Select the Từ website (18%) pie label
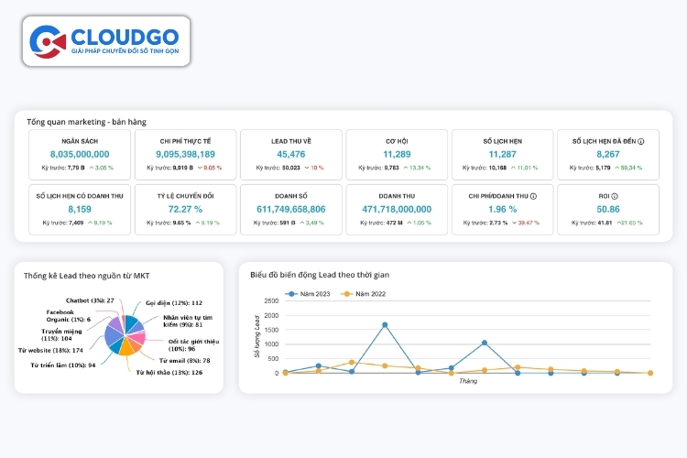The height and width of the screenshot is (458, 687). (50, 350)
